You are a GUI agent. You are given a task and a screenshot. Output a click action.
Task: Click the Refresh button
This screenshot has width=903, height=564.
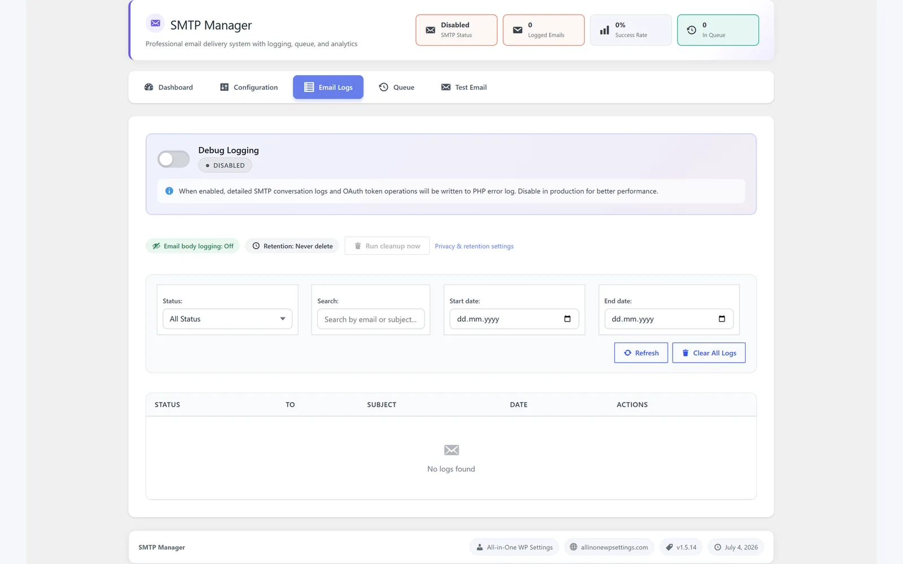641,352
